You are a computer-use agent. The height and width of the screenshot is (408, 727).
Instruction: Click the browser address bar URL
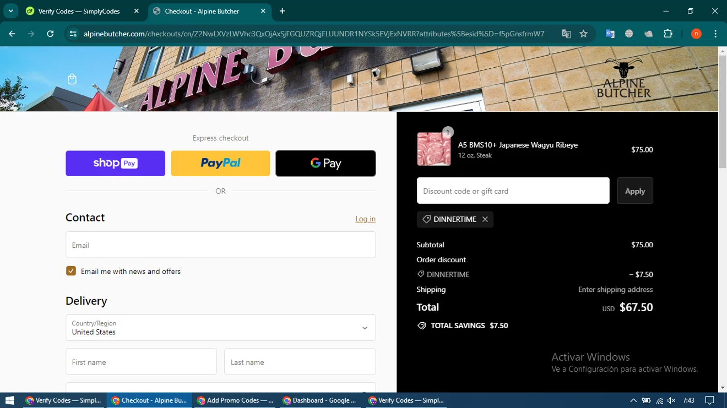point(314,33)
